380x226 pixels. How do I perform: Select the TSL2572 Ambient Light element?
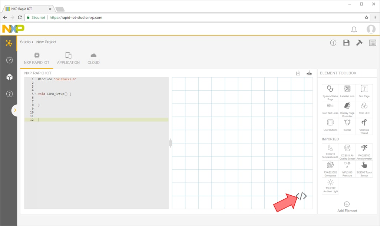tap(330, 186)
